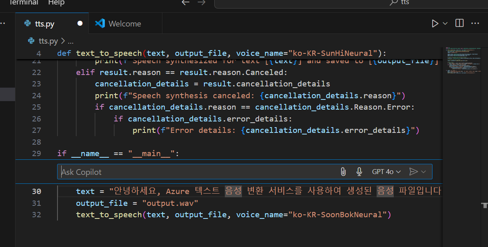Viewport: 488px width, 247px height.
Task: Activate the microphone voice input icon
Action: [x=359, y=172]
